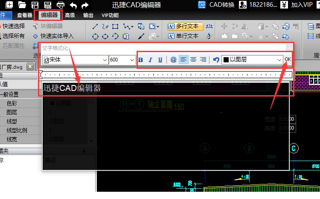The height and width of the screenshot is (199, 320).
Task: Open the 输出 tab
Action: (88, 15)
